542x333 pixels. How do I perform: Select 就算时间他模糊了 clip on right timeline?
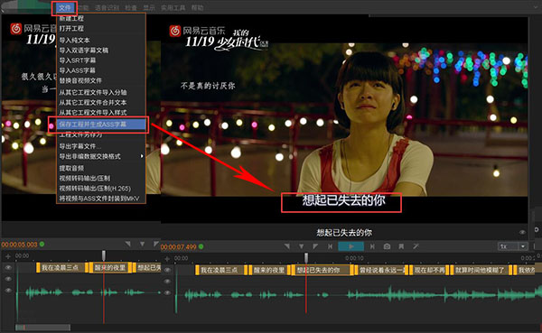tap(481, 270)
